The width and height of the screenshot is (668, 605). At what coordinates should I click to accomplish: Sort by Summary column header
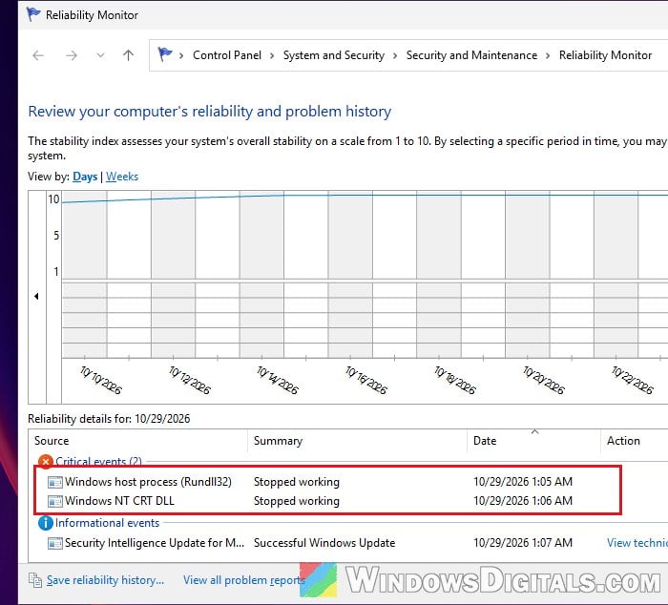(357, 441)
